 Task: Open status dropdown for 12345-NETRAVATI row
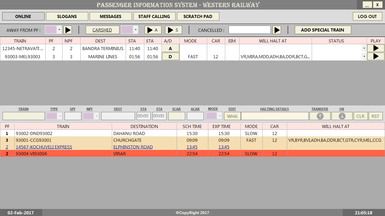point(364,48)
